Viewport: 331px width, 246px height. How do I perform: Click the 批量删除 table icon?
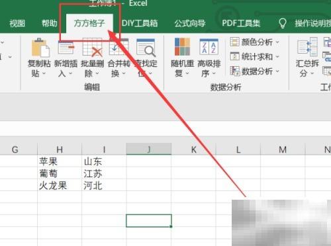[92, 48]
